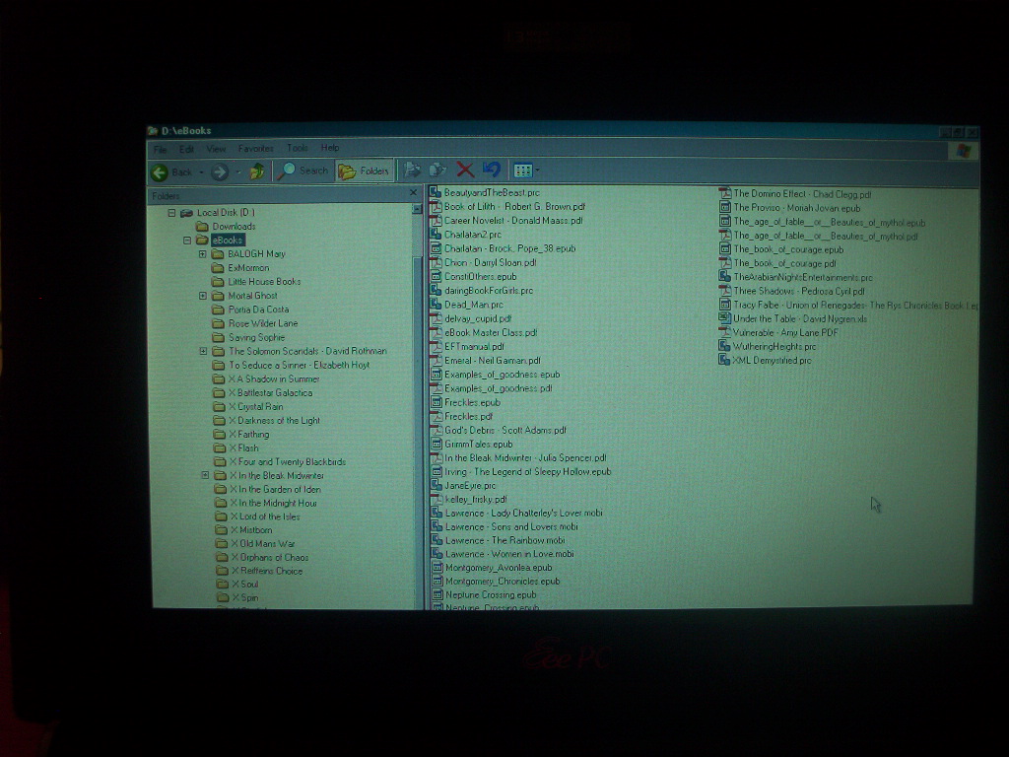The height and width of the screenshot is (757, 1009).
Task: Open the Forward history dropdown arrow
Action: tap(238, 172)
